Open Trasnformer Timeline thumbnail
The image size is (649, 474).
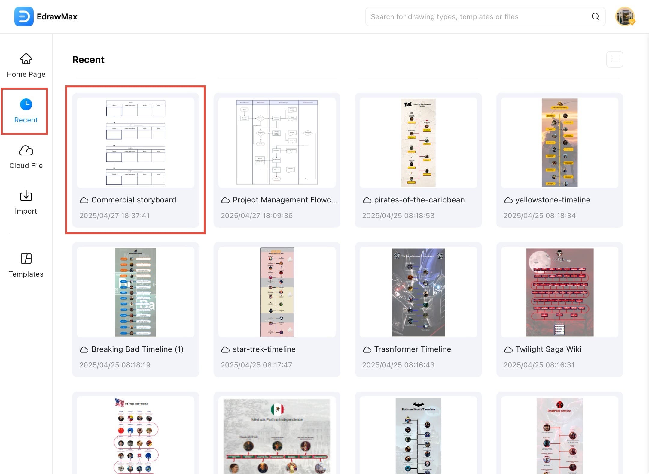tap(418, 292)
